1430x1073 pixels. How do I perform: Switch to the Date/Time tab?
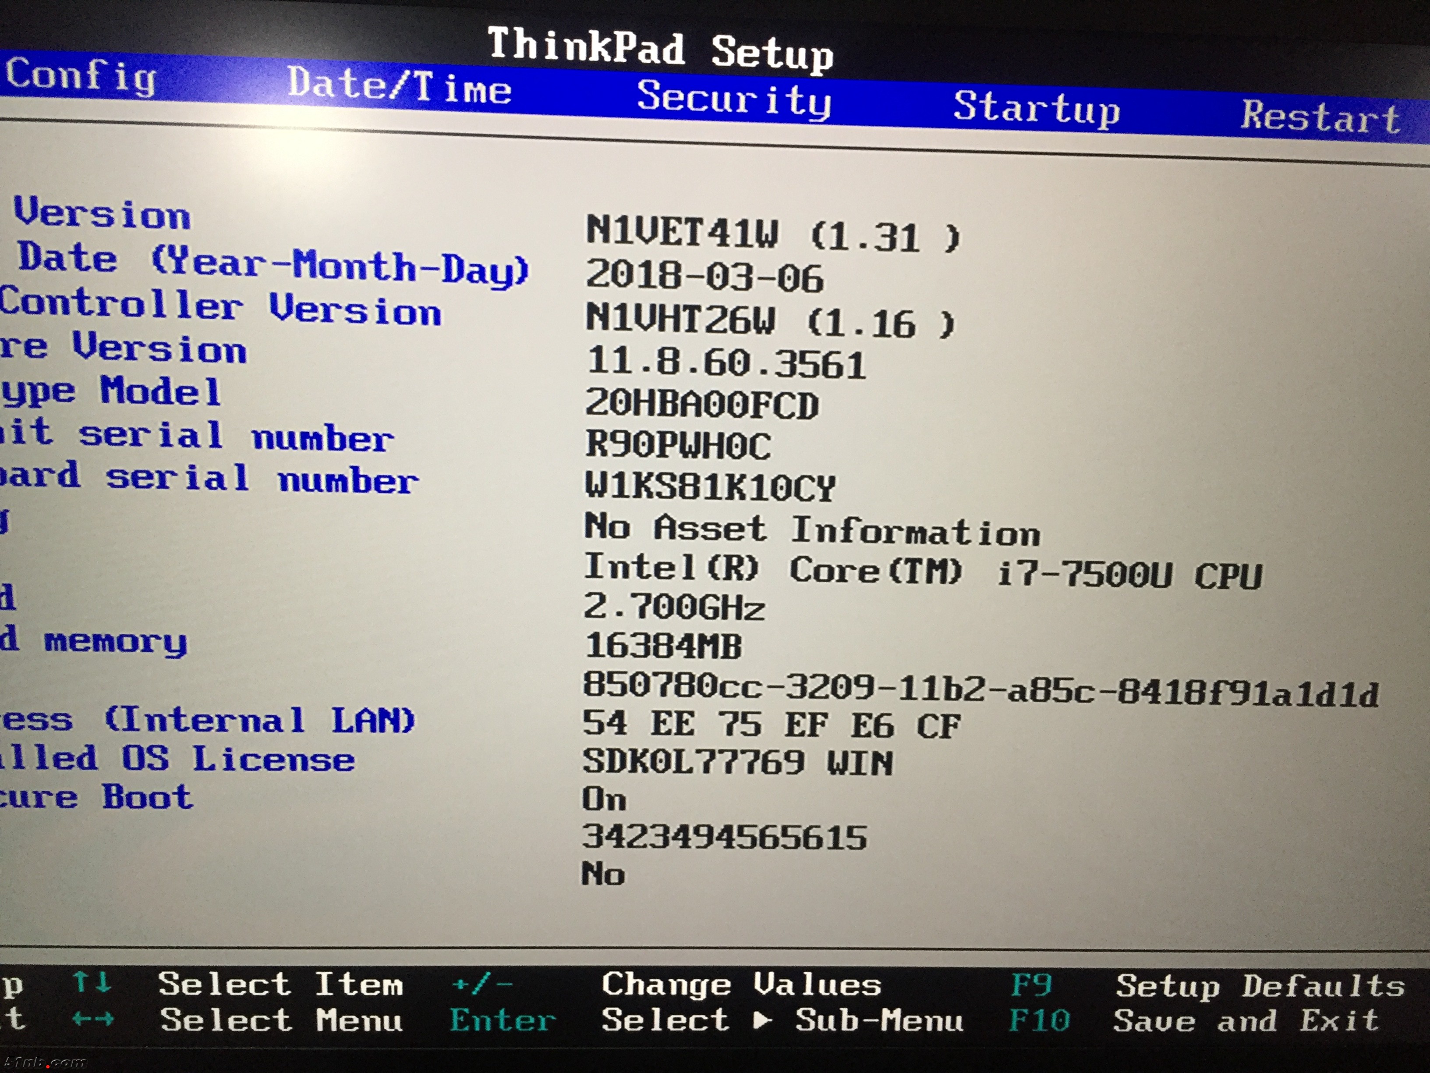(399, 87)
